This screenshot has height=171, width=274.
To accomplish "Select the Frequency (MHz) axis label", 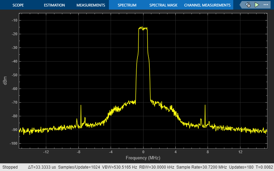I will click(x=143, y=158).
